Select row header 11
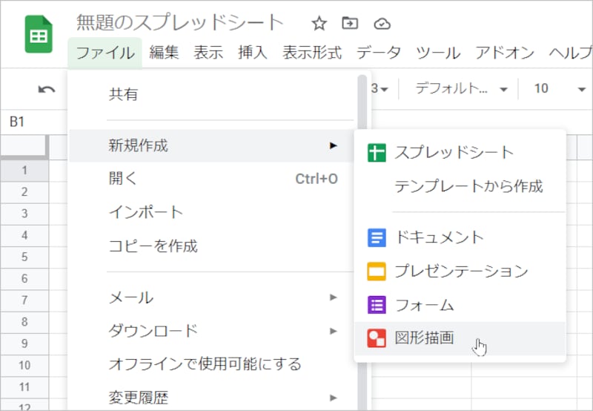The image size is (593, 411). [24, 387]
